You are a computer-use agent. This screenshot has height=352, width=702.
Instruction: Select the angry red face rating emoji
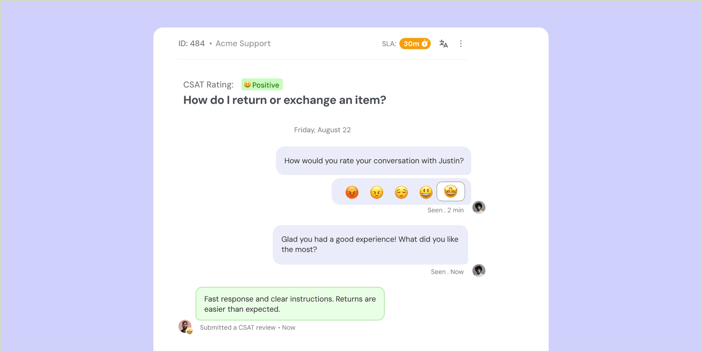coord(352,192)
